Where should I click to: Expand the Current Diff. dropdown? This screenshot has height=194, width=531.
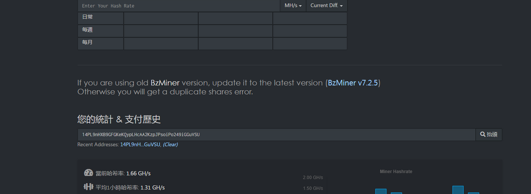point(327,6)
